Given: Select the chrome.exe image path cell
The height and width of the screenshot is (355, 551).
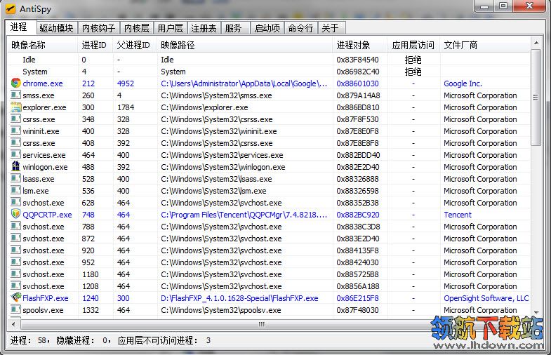Looking at the screenshot, I should coord(244,83).
